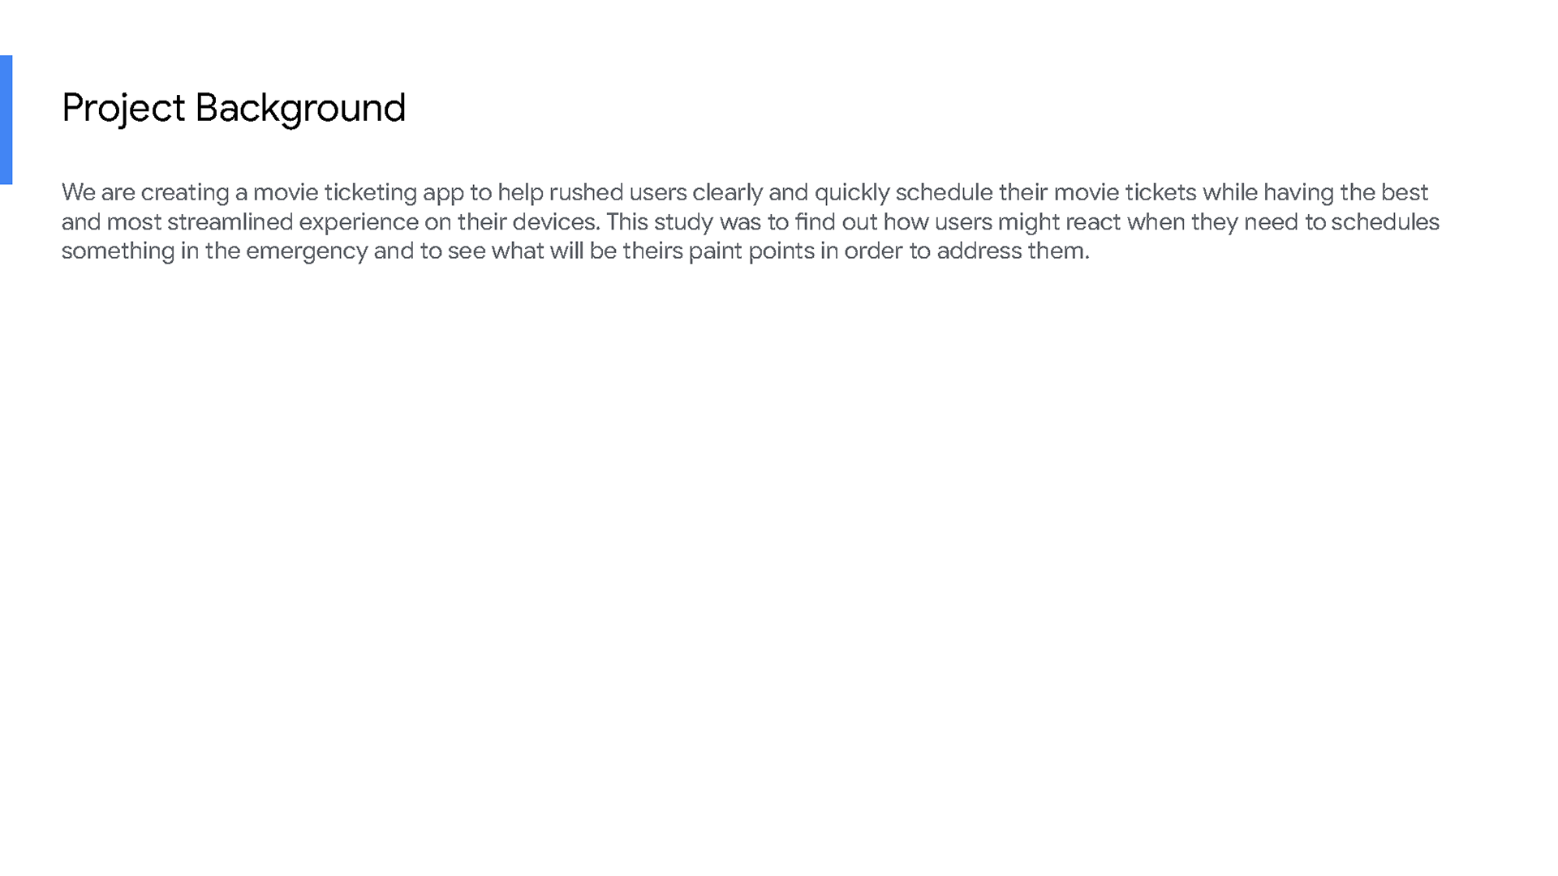
Task: Click the word "experience" in body text
Action: [359, 221]
